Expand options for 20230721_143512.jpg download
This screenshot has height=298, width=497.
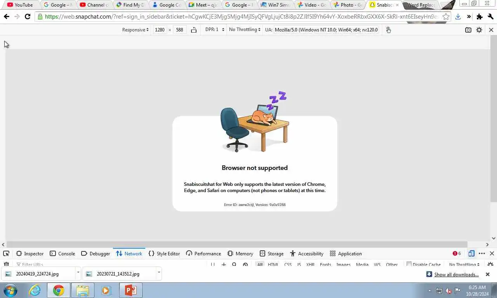(x=159, y=272)
